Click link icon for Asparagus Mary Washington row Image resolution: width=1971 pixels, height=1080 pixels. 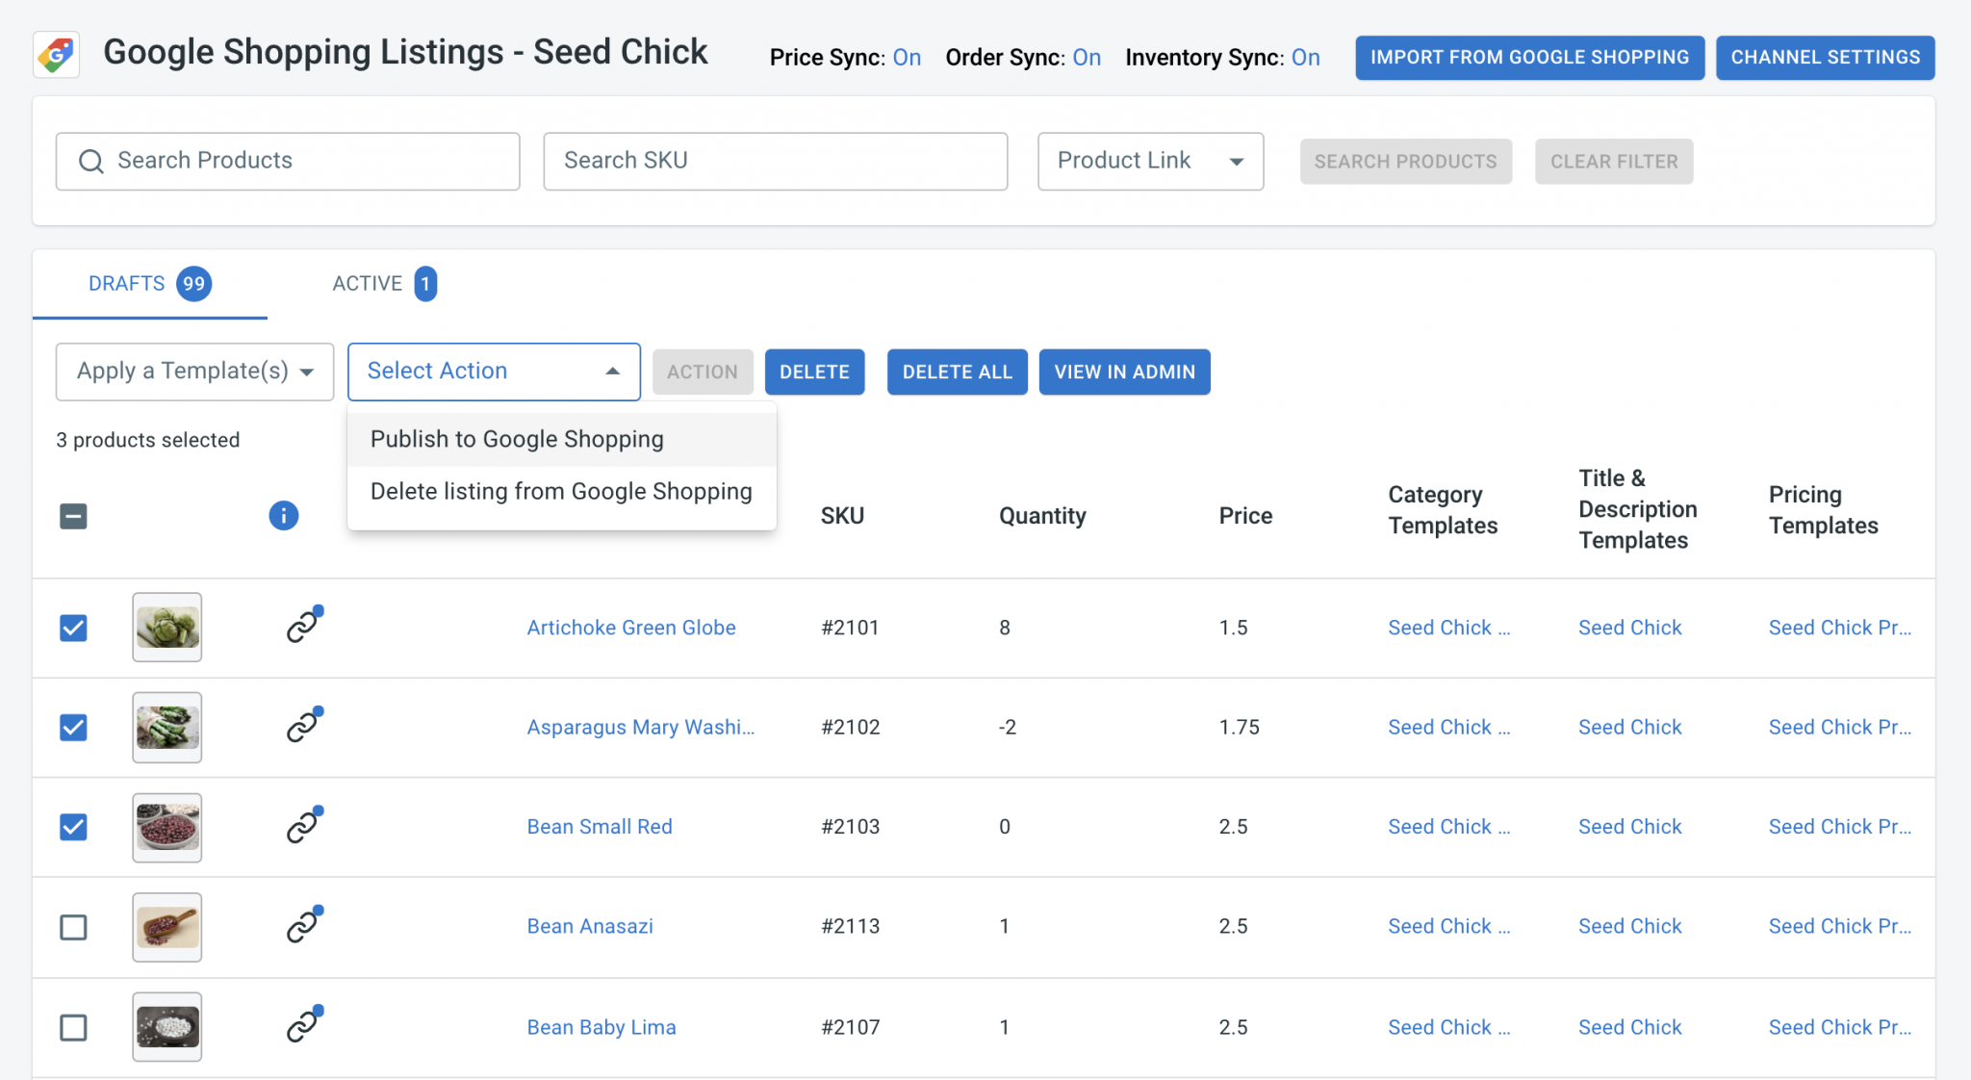click(302, 727)
